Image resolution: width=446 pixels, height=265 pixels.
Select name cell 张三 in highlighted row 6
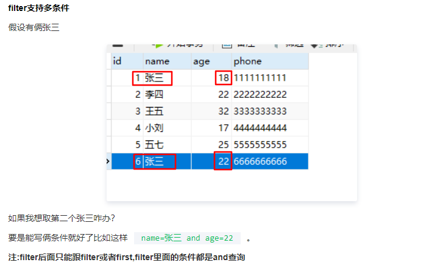[x=167, y=162]
